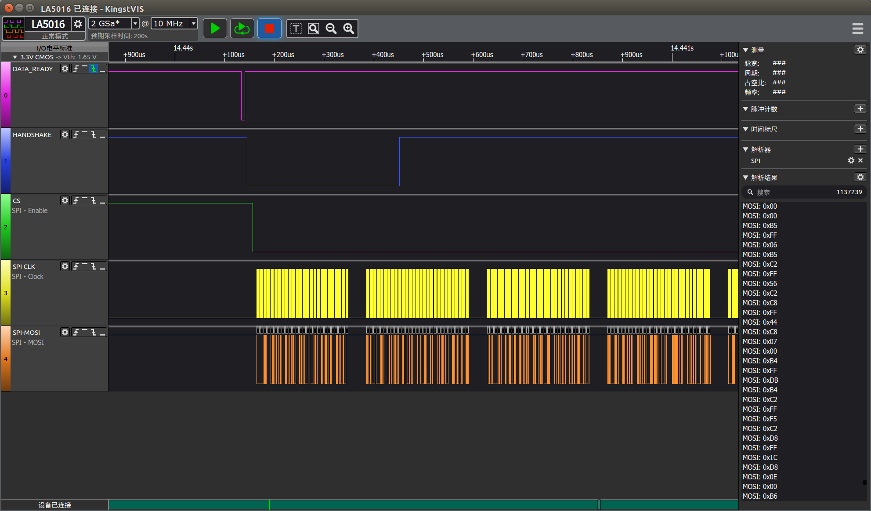This screenshot has width=871, height=511.
Task: Set falling edge trigger on SPI CLK
Action: coord(94,266)
